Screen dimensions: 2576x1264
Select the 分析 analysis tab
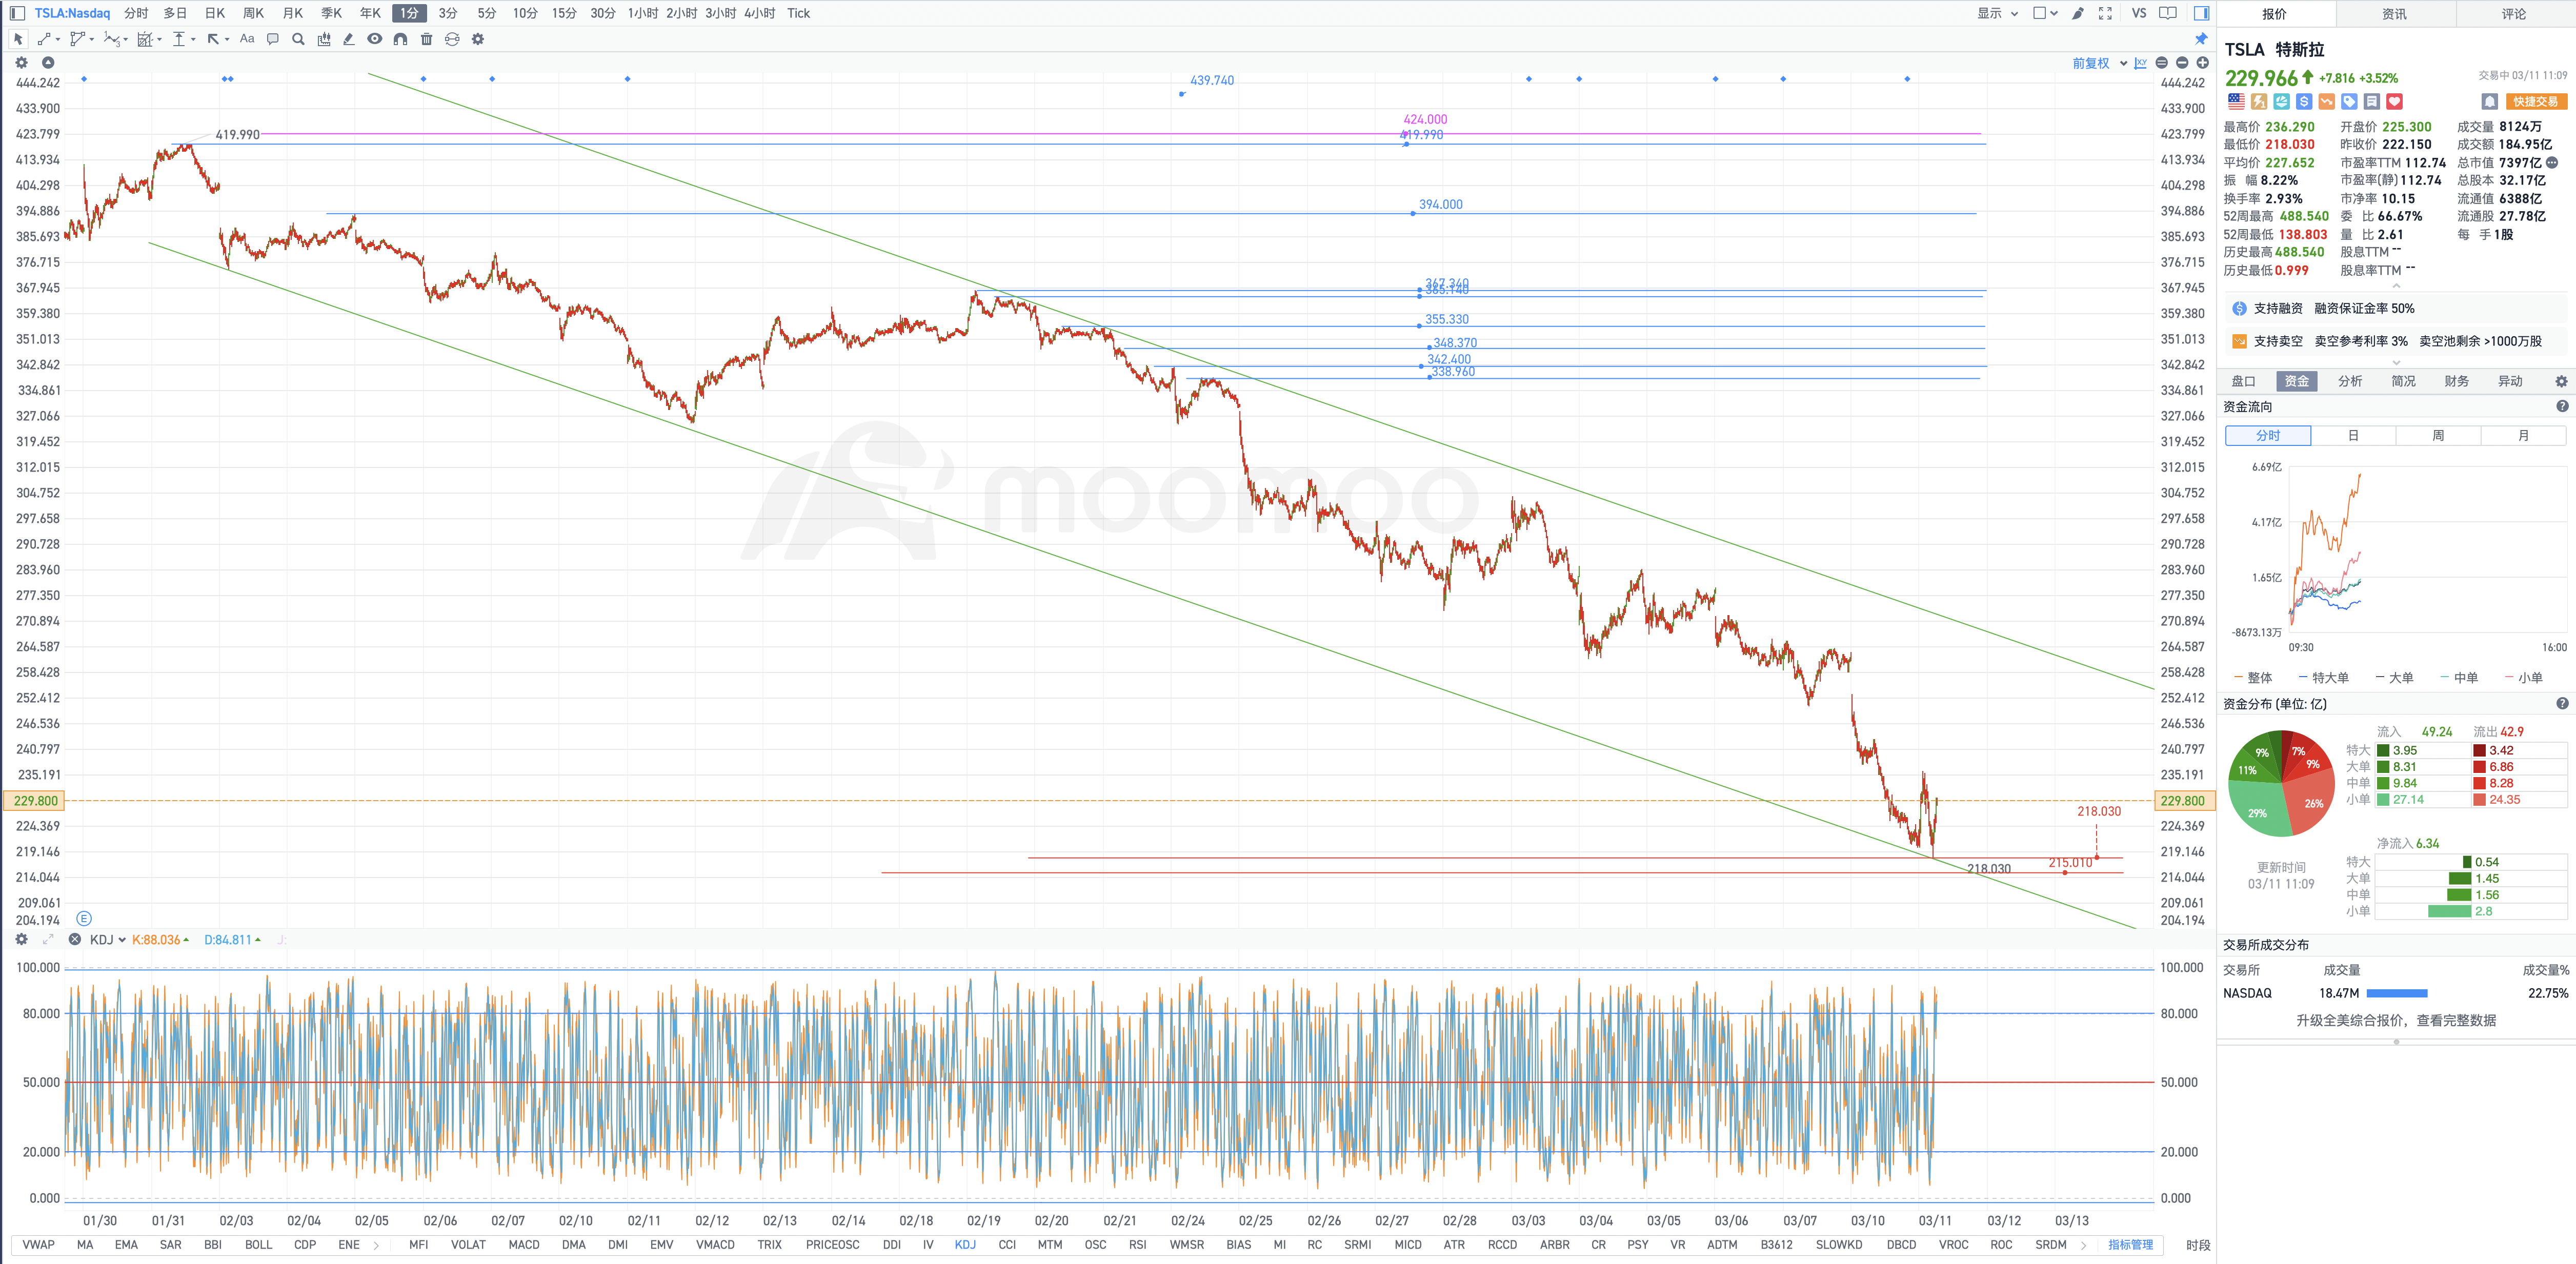[x=2350, y=381]
